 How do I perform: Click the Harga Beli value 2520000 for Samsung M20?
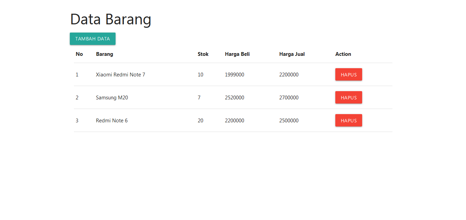tap(235, 97)
